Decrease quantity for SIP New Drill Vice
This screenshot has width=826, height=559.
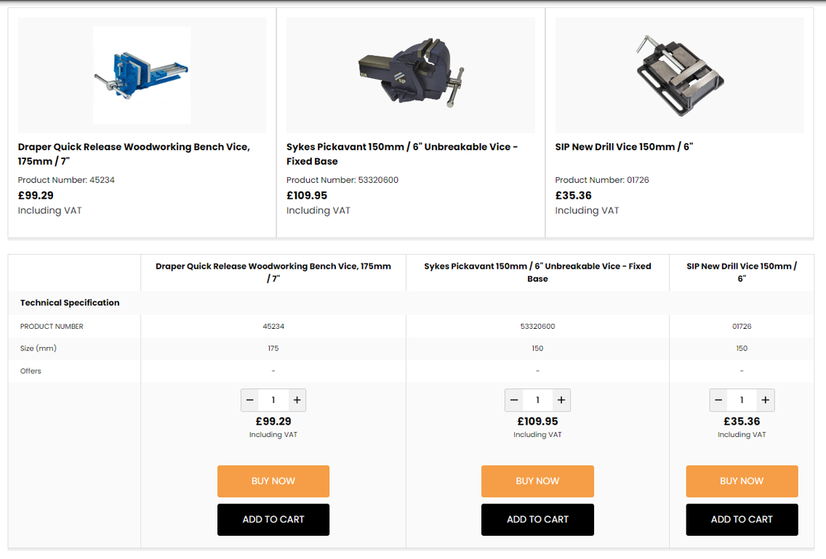pyautogui.click(x=718, y=400)
